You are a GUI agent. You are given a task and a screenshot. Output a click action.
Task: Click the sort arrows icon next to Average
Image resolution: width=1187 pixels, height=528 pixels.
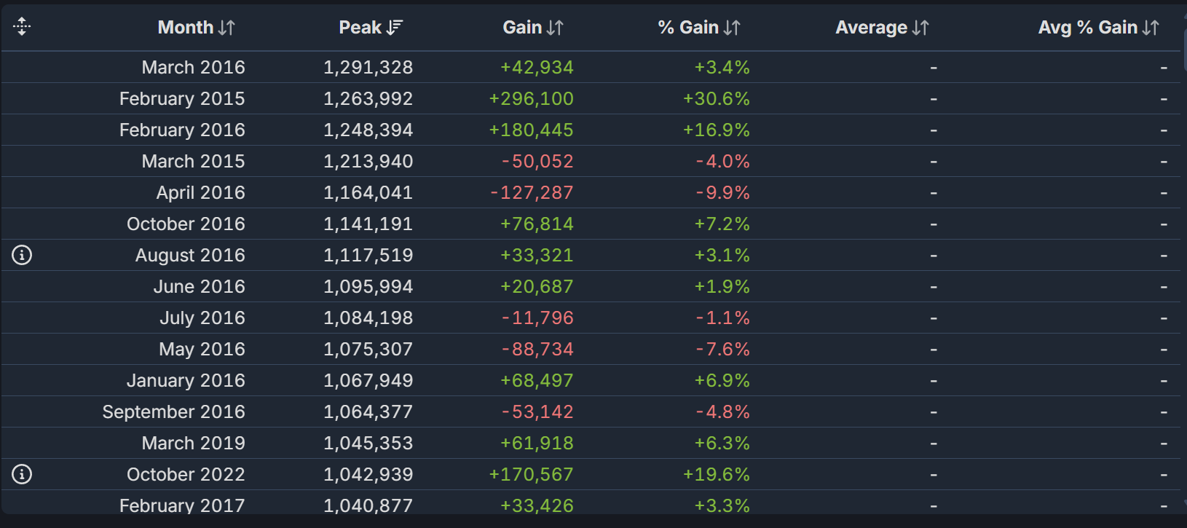coord(920,28)
